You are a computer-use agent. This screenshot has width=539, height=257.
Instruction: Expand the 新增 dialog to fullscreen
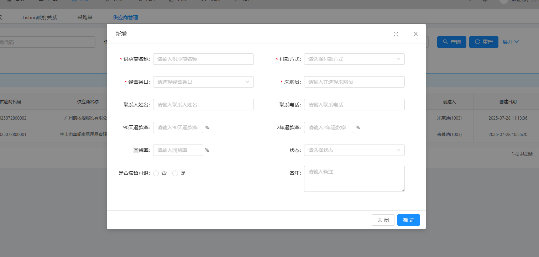click(396, 34)
